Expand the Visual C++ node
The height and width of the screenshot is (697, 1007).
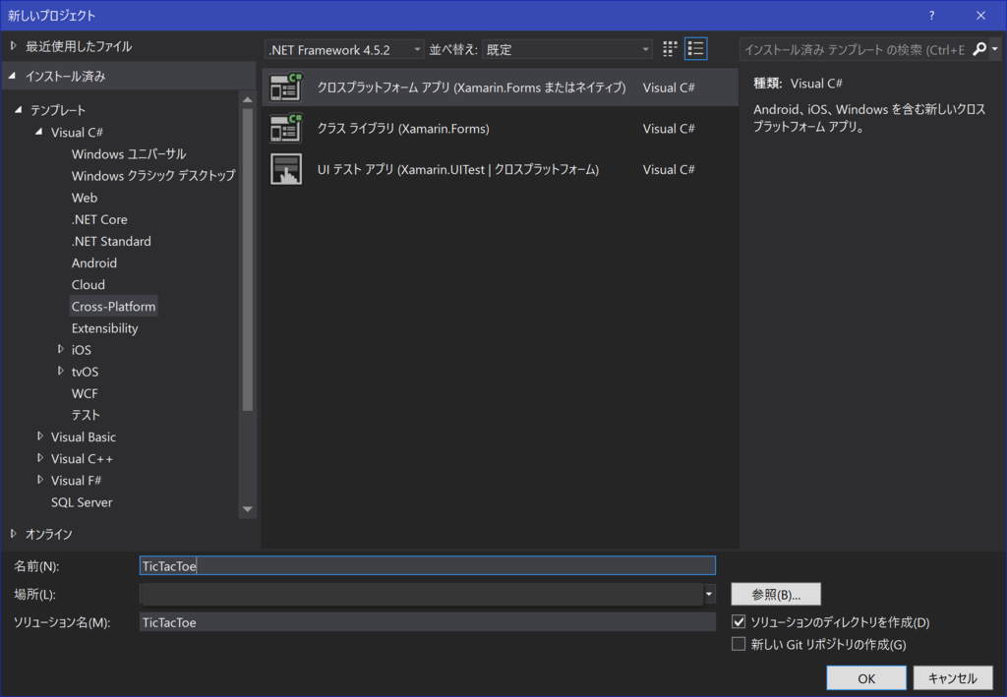tap(39, 458)
